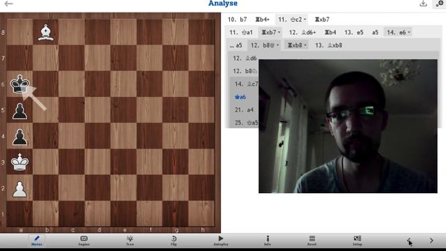Start Autoplay

(x=221, y=241)
